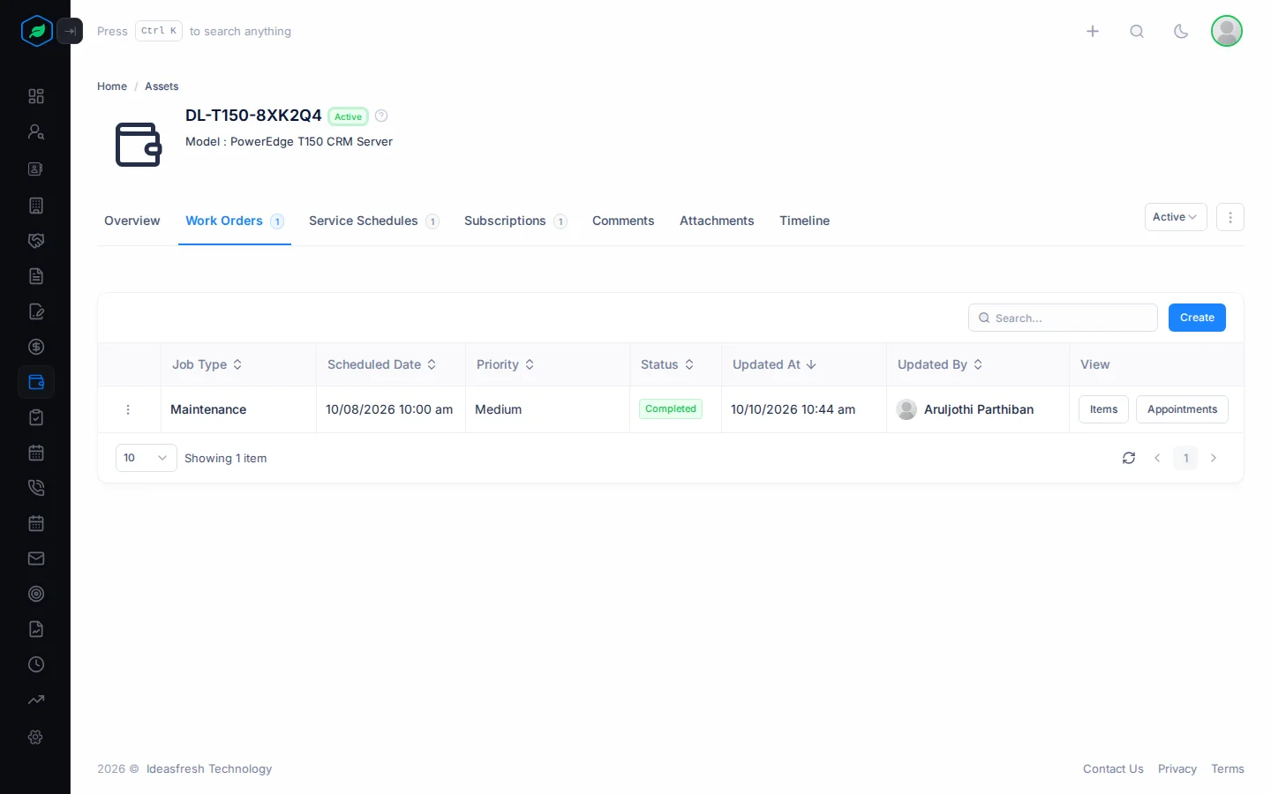
Task: Open the user search icon in sidebar
Action: [x=36, y=131]
